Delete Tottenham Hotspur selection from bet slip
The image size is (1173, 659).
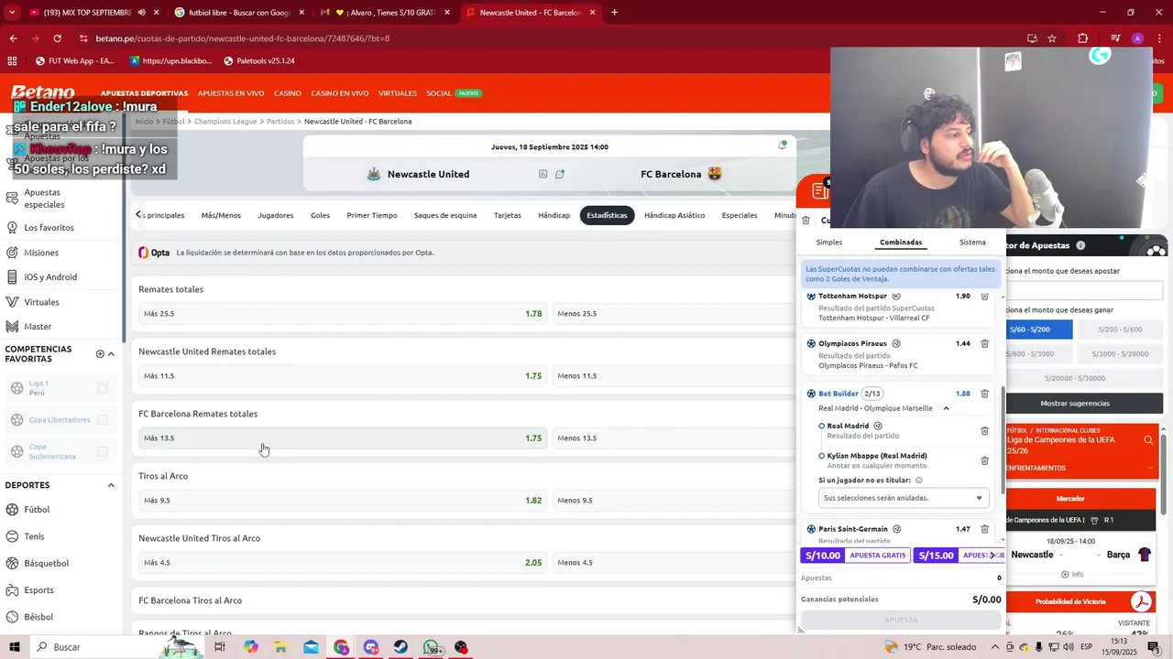[x=984, y=297]
